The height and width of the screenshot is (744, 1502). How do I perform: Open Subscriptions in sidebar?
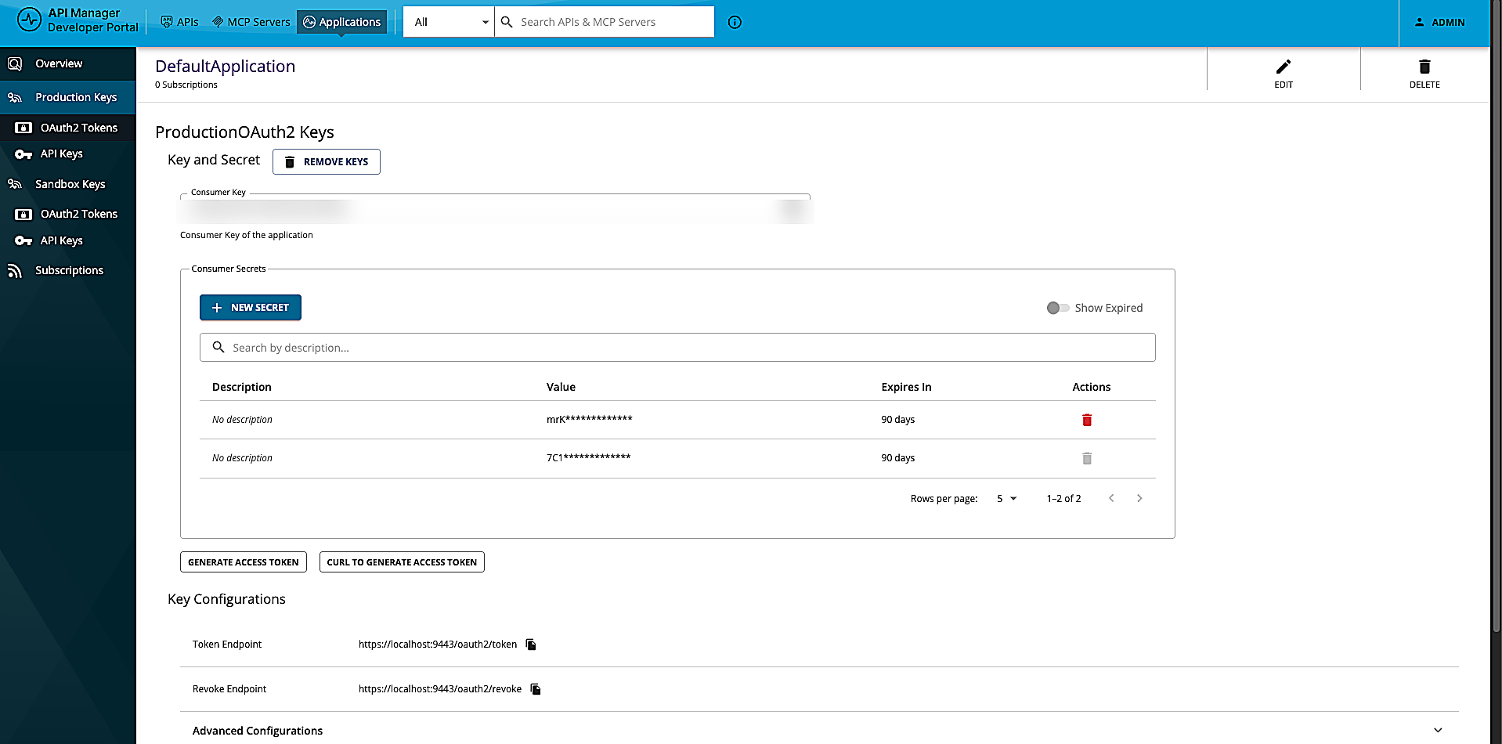[68, 270]
